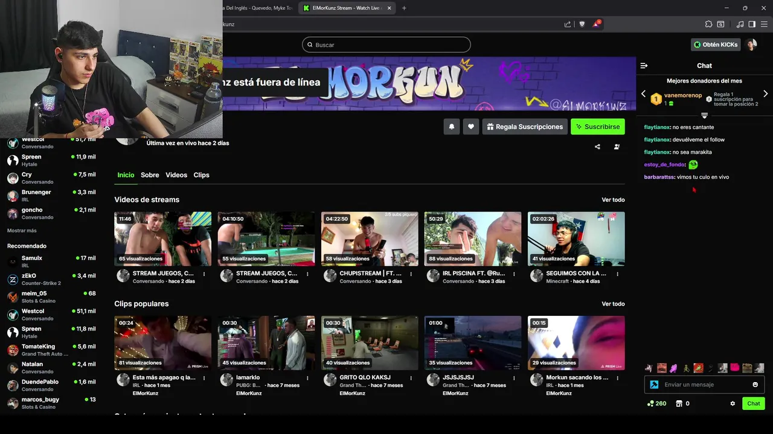The width and height of the screenshot is (773, 434).
Task: Open Spreen Hytale channel under Westcol 51,7 mil
Action: (51, 160)
